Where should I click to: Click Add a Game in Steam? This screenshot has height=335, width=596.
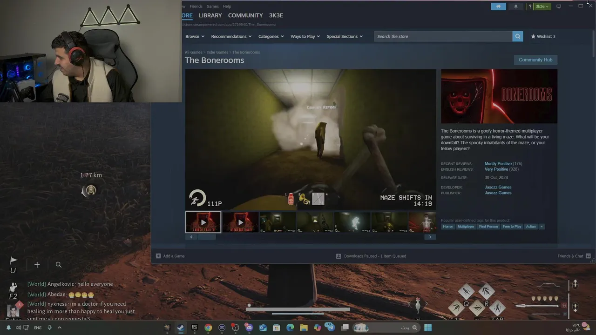click(x=170, y=256)
